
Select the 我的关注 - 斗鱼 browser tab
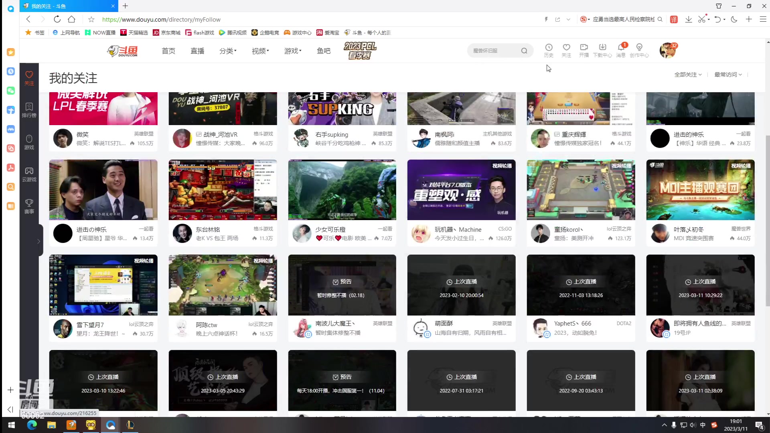pyautogui.click(x=68, y=6)
